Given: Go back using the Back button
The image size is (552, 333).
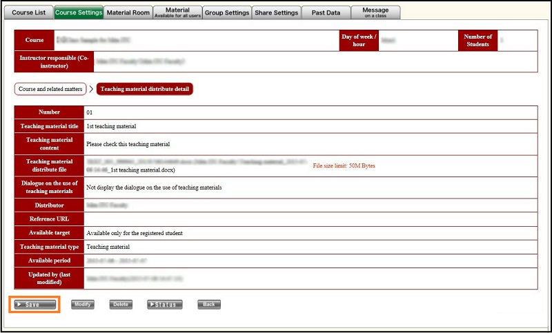Looking at the screenshot, I should (x=208, y=304).
